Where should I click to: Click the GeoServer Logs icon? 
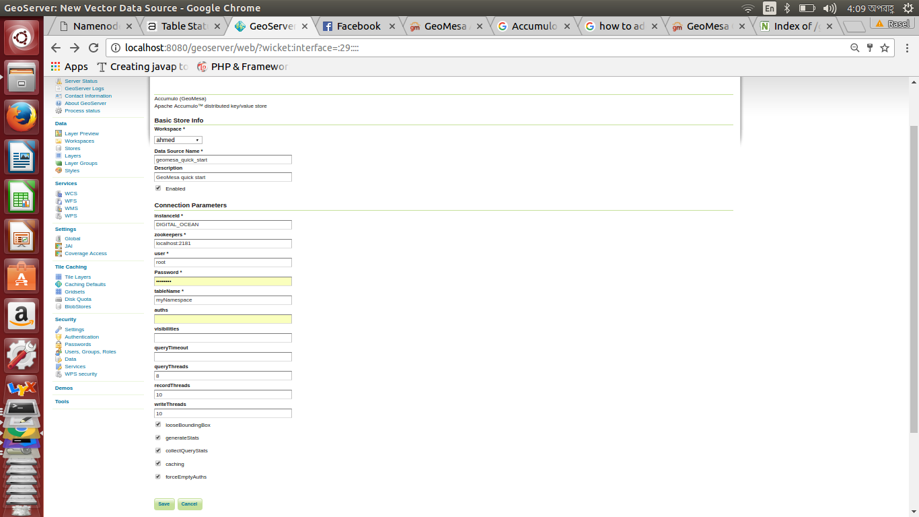(59, 89)
